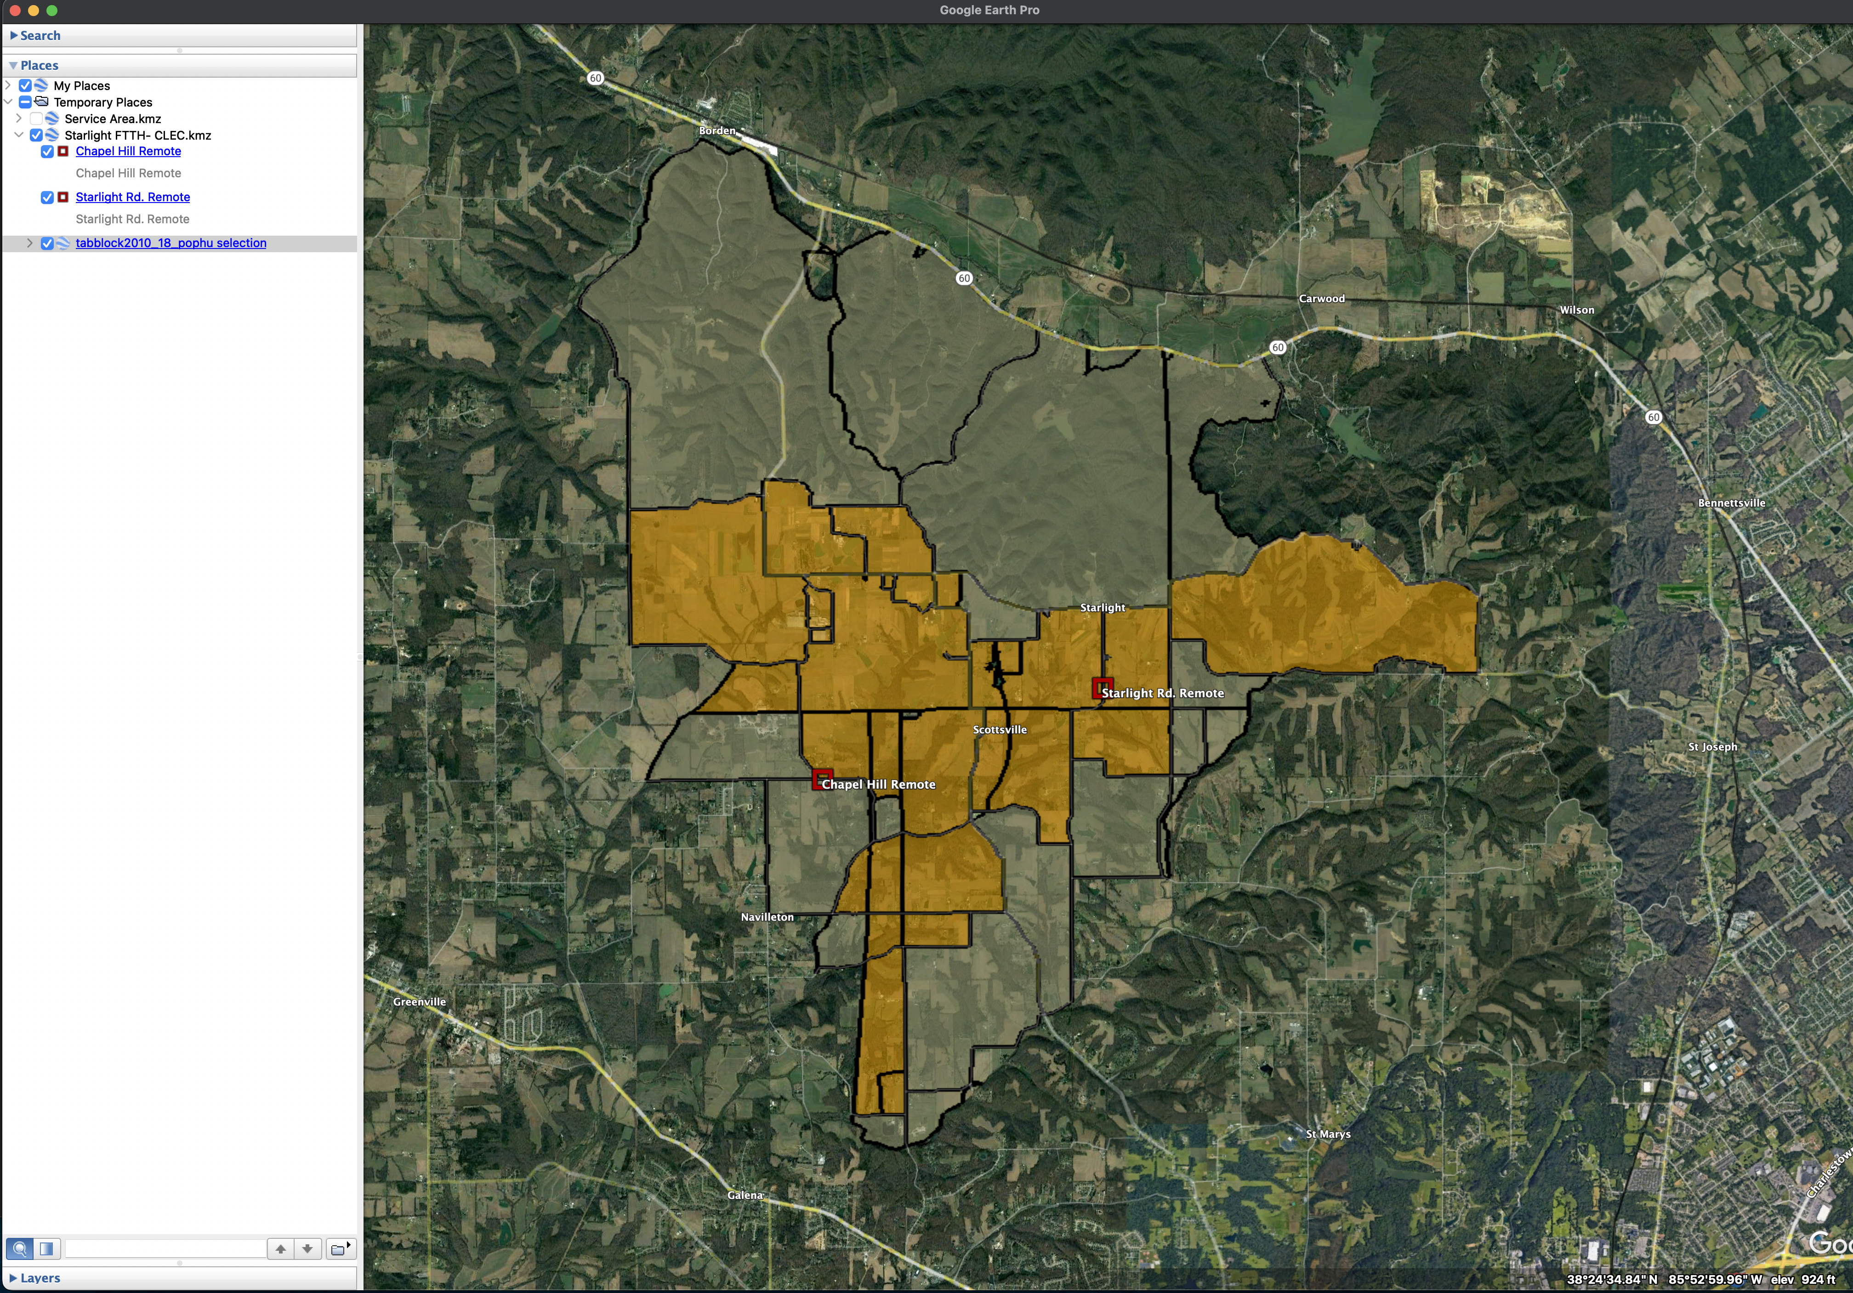
Task: Click the Temporary Places folder icon
Action: pyautogui.click(x=41, y=102)
